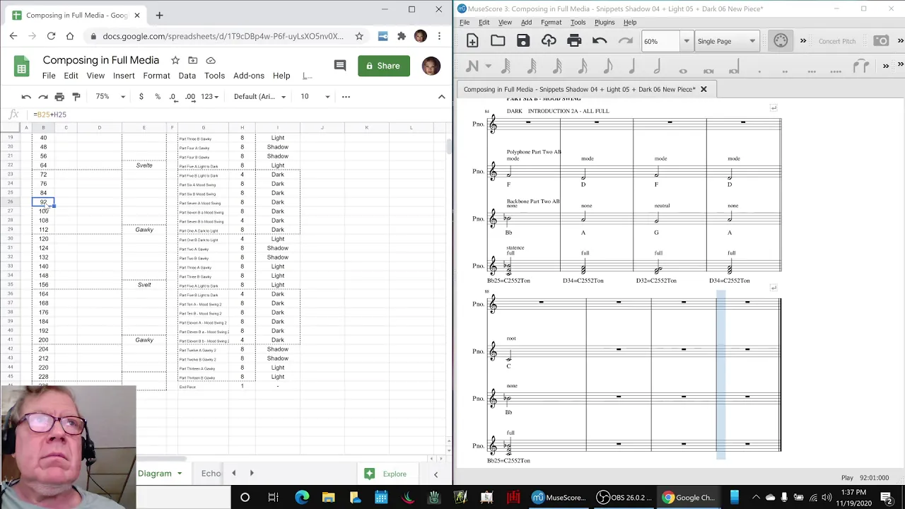Open the font size 10 dropdown

315,96
